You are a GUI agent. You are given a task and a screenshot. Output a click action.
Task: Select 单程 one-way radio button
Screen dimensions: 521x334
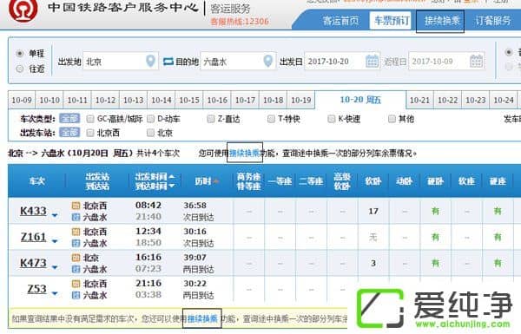point(20,53)
